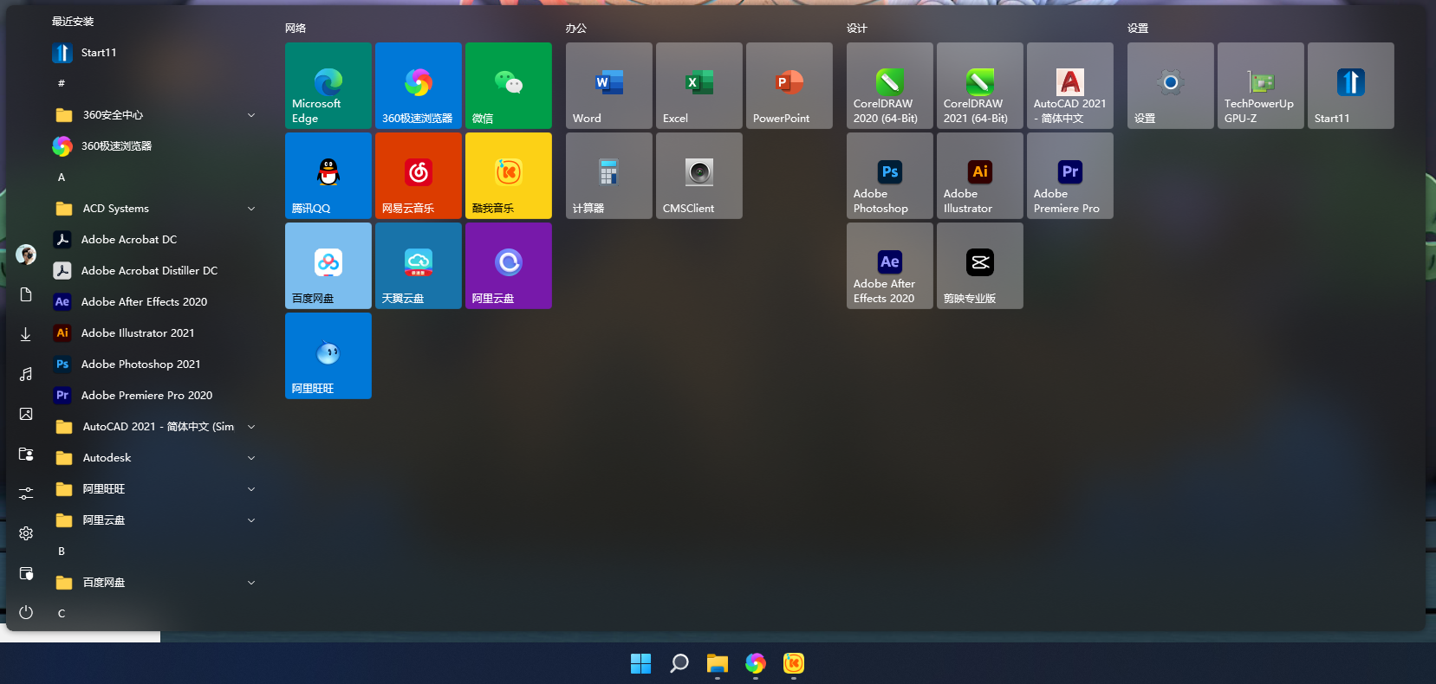Open the Adobe Photoshop tile
The height and width of the screenshot is (684, 1436).
(x=890, y=176)
